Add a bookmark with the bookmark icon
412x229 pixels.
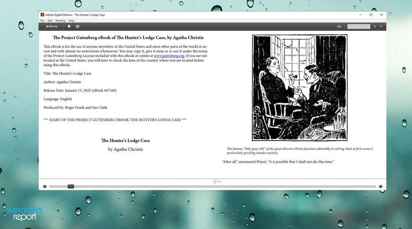(69, 26)
